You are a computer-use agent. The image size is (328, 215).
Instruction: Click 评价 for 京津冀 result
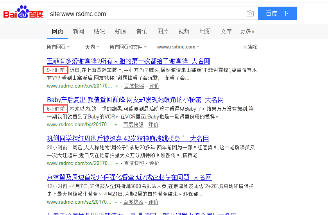pos(153,202)
